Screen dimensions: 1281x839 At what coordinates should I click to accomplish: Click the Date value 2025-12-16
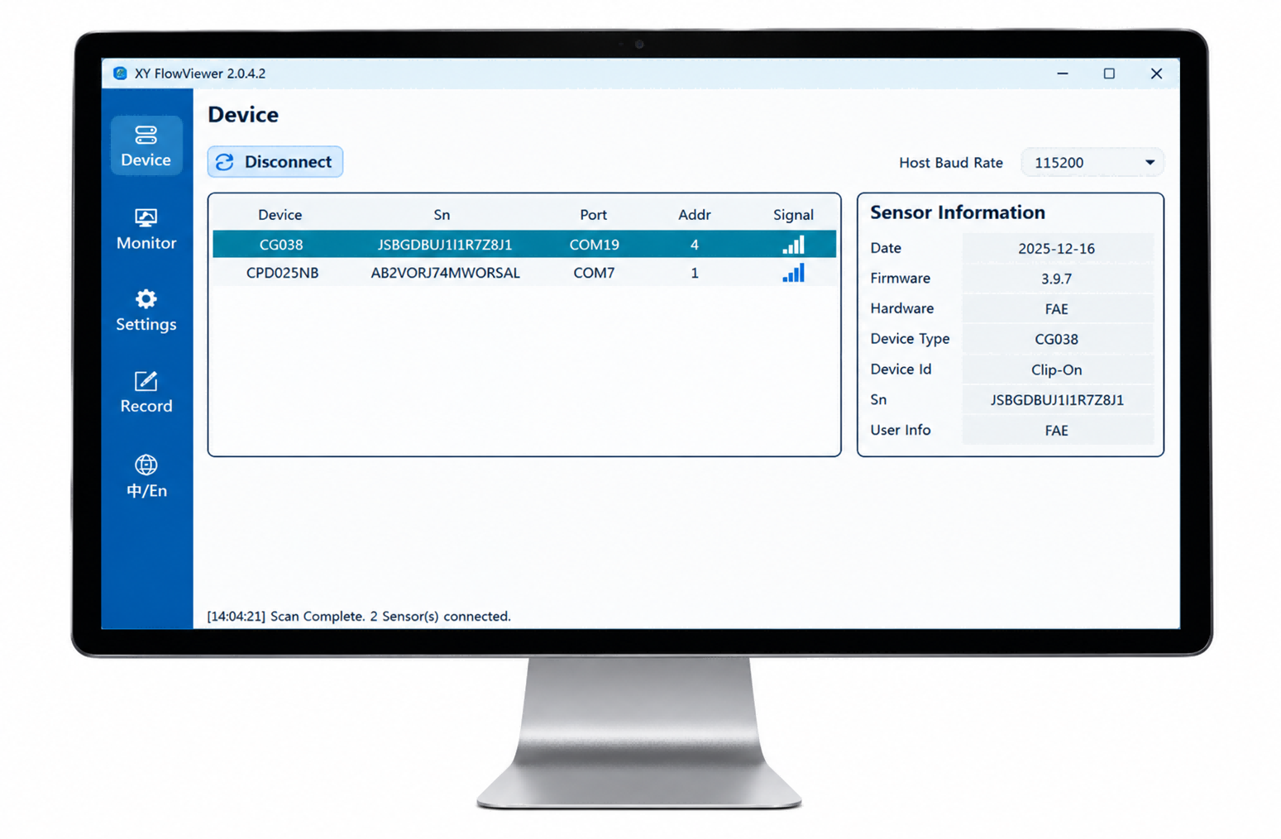(x=1057, y=248)
